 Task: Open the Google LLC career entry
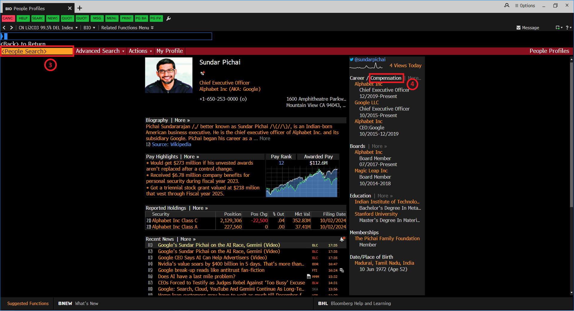[x=367, y=102]
